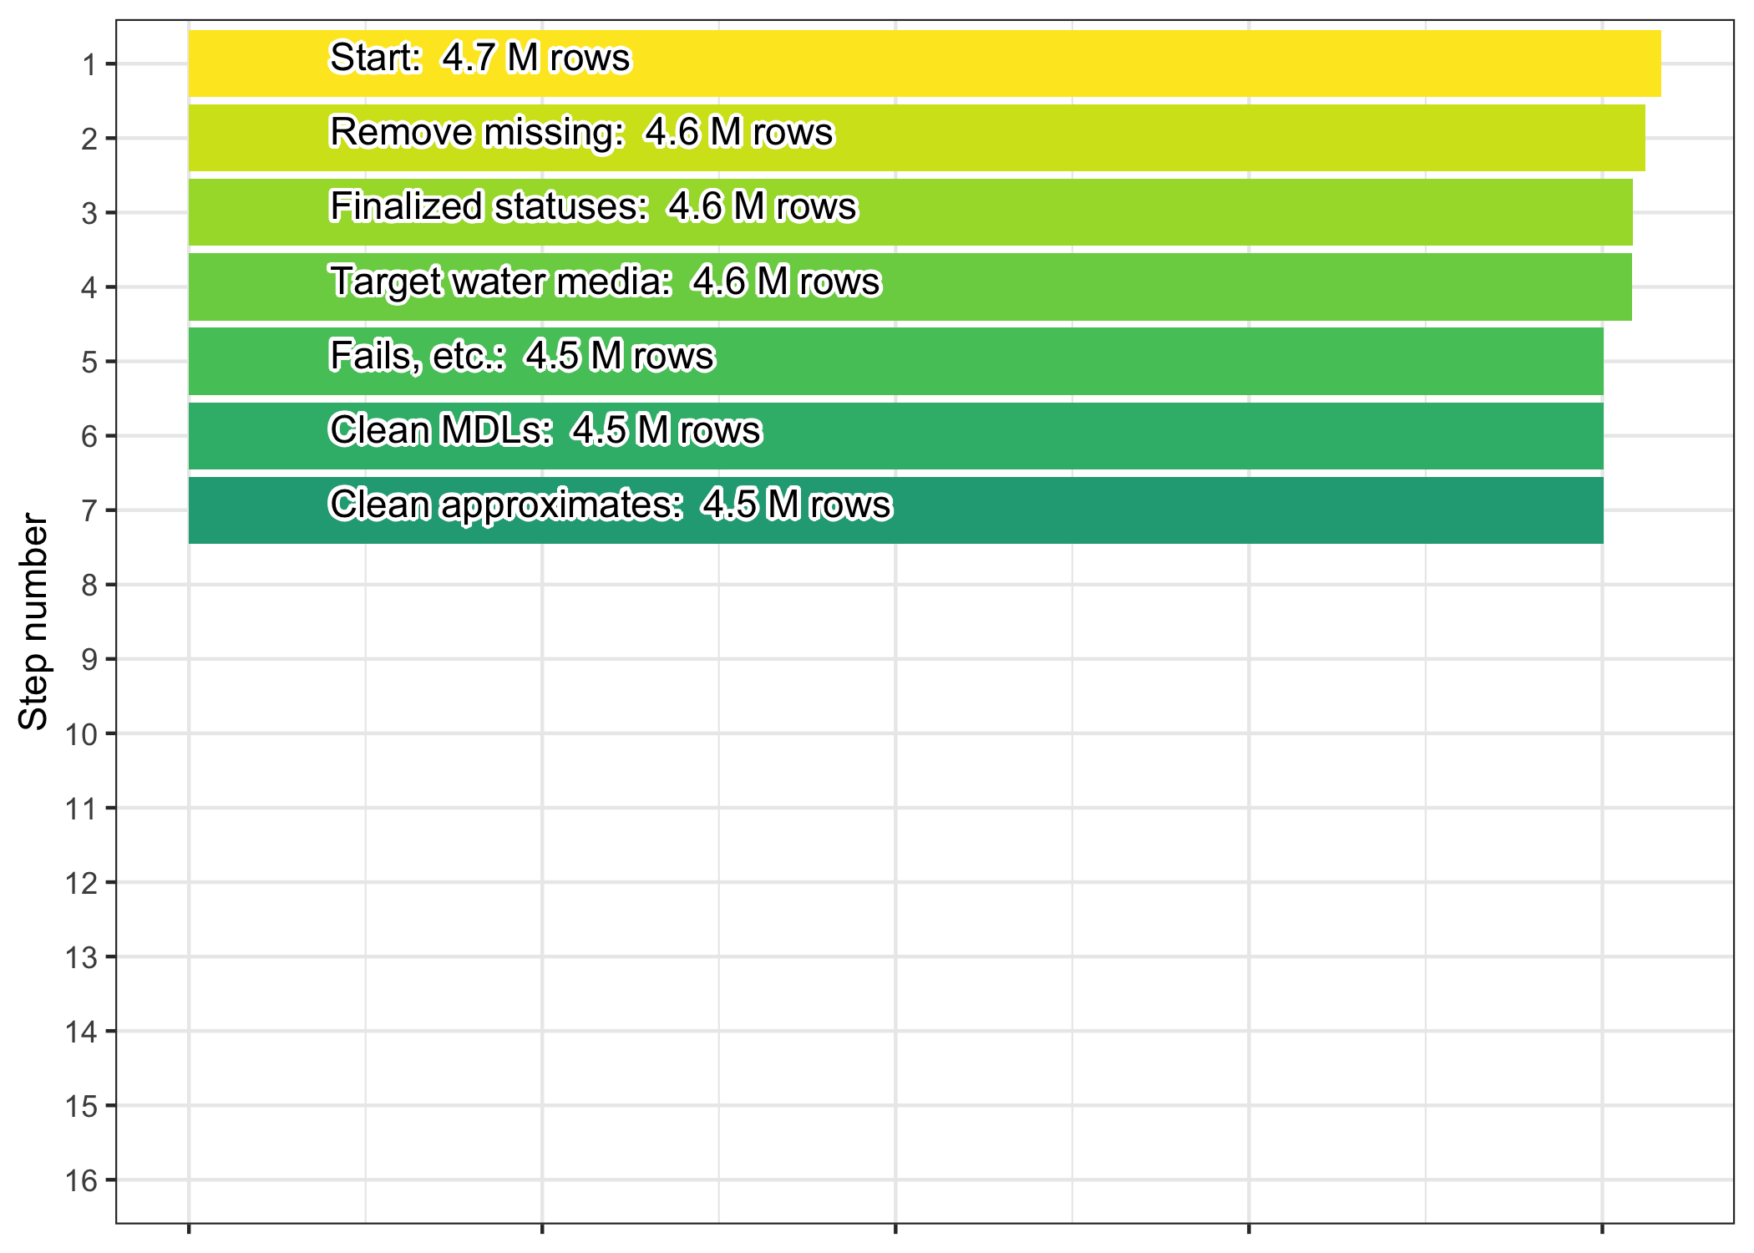This screenshot has width=1754, height=1253.
Task: Click the Fails, etc. 4.5 M rows bar
Action: [896, 361]
